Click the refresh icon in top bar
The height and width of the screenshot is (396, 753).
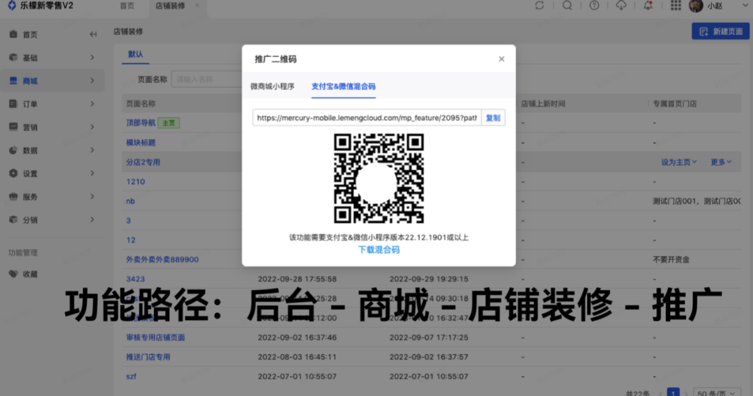point(539,6)
